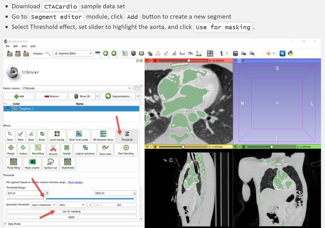This screenshot has width=325, height=228.
Task: Open the View menu
Action: coord(24,46)
